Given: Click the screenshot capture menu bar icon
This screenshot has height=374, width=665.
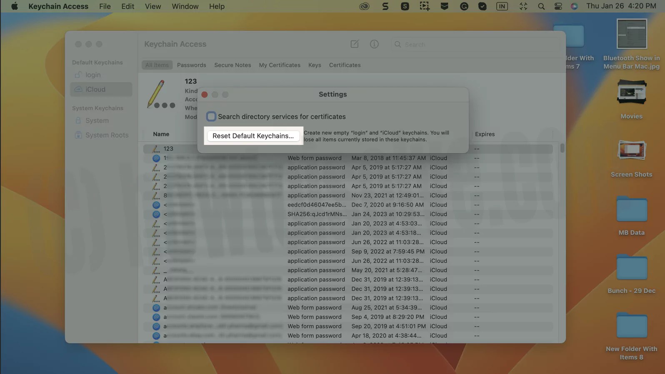Looking at the screenshot, I should point(425,6).
